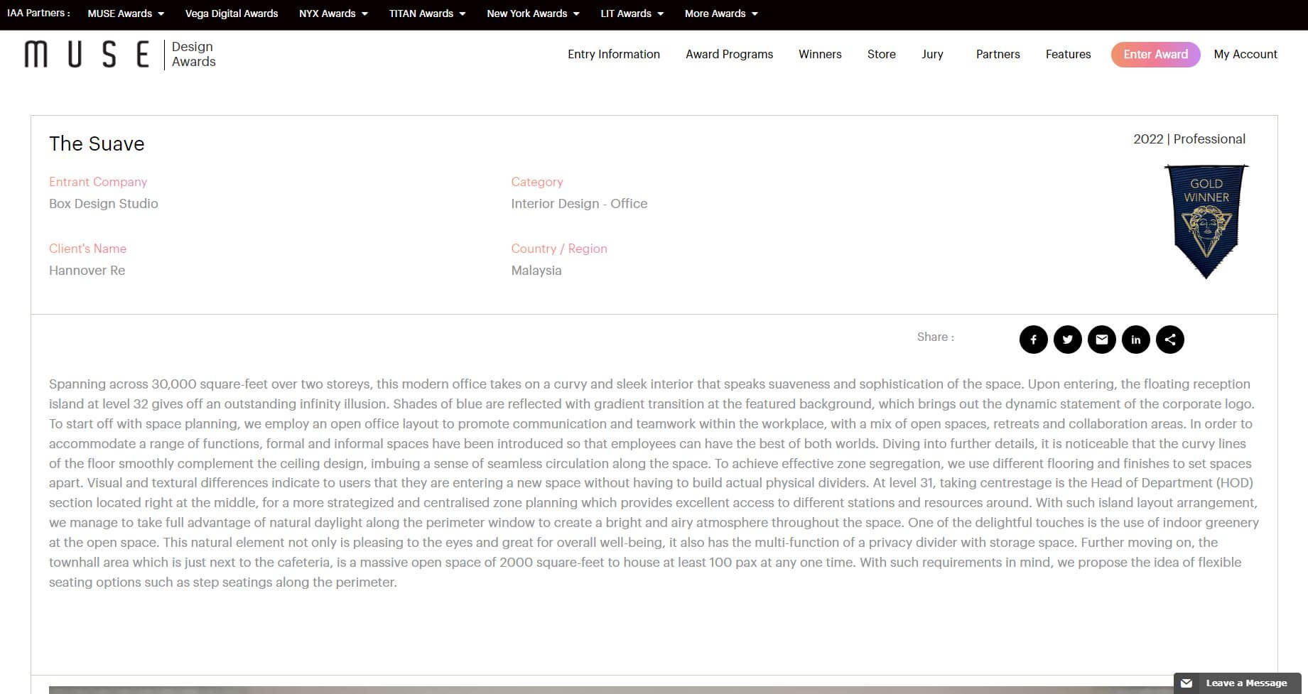Share entry on LinkedIn icon
1308x694 pixels.
click(x=1135, y=340)
